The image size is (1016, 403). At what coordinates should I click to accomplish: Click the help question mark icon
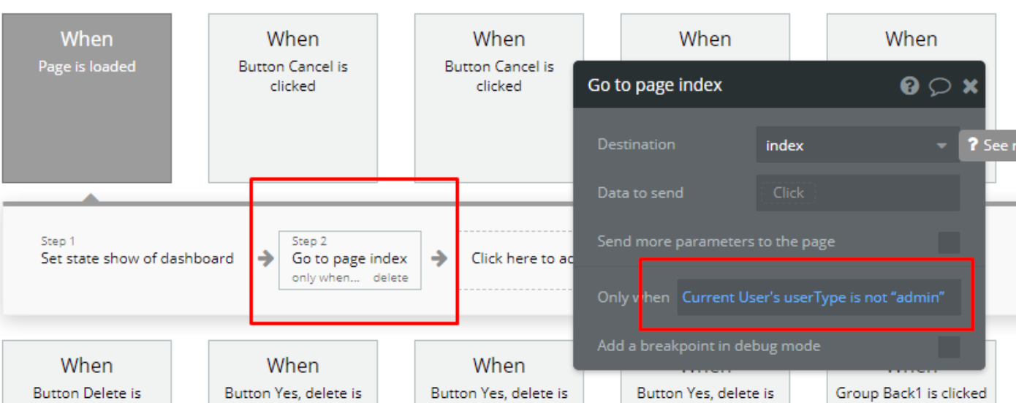point(909,86)
